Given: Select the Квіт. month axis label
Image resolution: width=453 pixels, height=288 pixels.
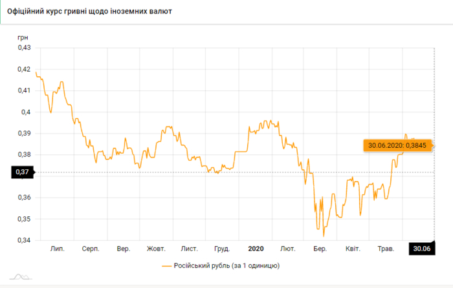Looking at the screenshot, I should point(353,249).
